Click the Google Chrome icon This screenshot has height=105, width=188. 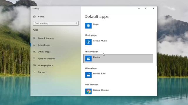coord(88,91)
